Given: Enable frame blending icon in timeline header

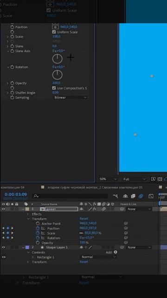Looking at the screenshot, I should pyautogui.click(x=133, y=196).
